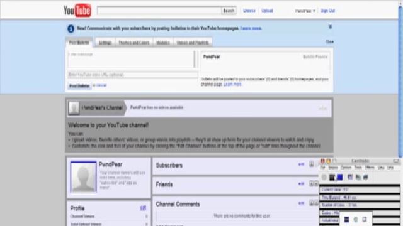Click the cancel link next to Post Bulletin
Viewport: 403px width, 226px height.
click(x=101, y=85)
